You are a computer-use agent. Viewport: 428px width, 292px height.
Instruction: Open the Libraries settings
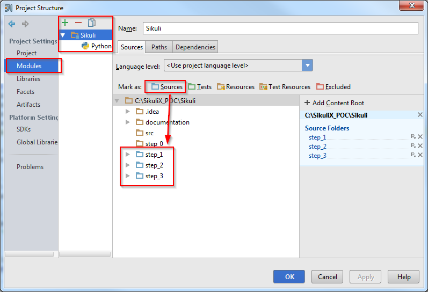(x=28, y=78)
